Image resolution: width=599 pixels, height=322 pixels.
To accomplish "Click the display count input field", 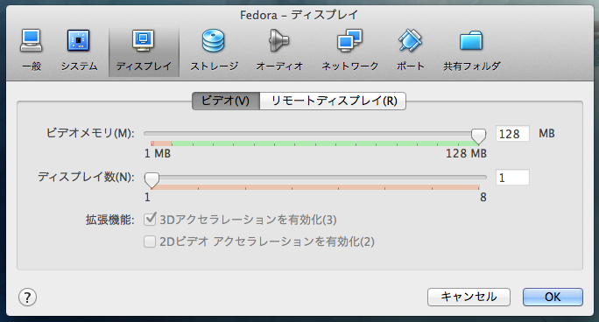I will point(512,178).
